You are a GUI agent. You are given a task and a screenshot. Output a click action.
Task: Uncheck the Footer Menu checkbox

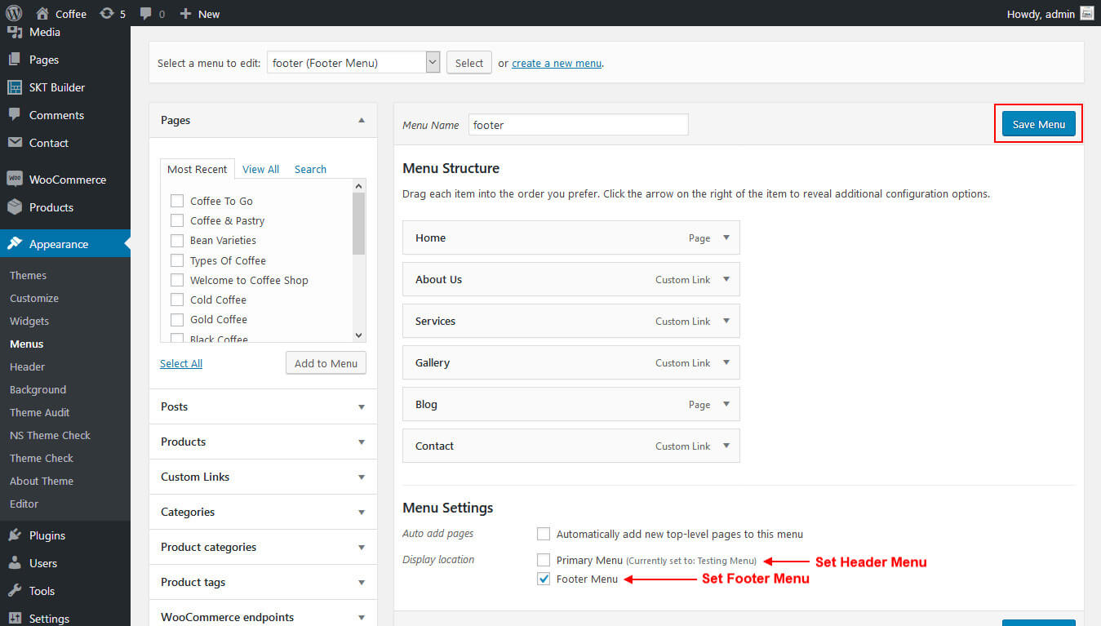click(x=544, y=579)
